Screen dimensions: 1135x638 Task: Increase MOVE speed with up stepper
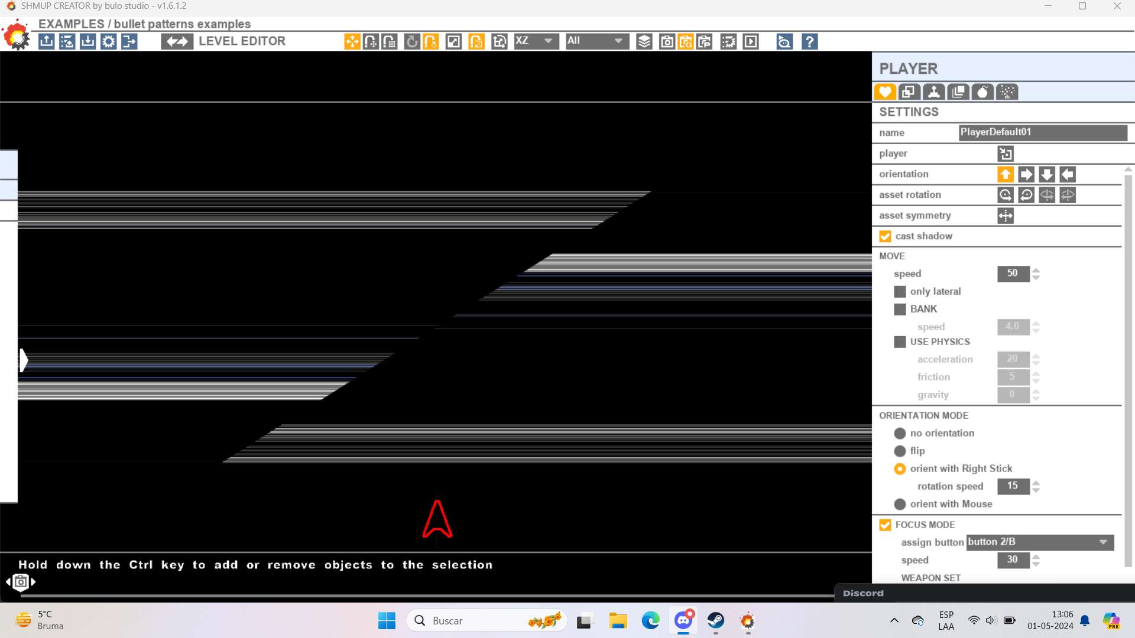(x=1036, y=271)
